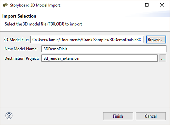Finish the 3D model import
This screenshot has height=125, width=170.
tap(118, 116)
